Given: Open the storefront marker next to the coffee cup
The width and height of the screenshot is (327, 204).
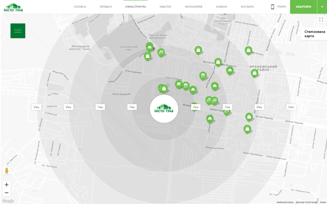Looking at the screenshot, I should pyautogui.click(x=186, y=86).
